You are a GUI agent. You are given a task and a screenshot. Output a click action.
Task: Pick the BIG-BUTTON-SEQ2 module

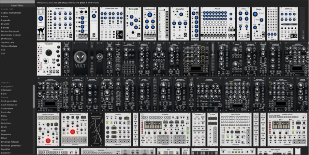coord(75,130)
